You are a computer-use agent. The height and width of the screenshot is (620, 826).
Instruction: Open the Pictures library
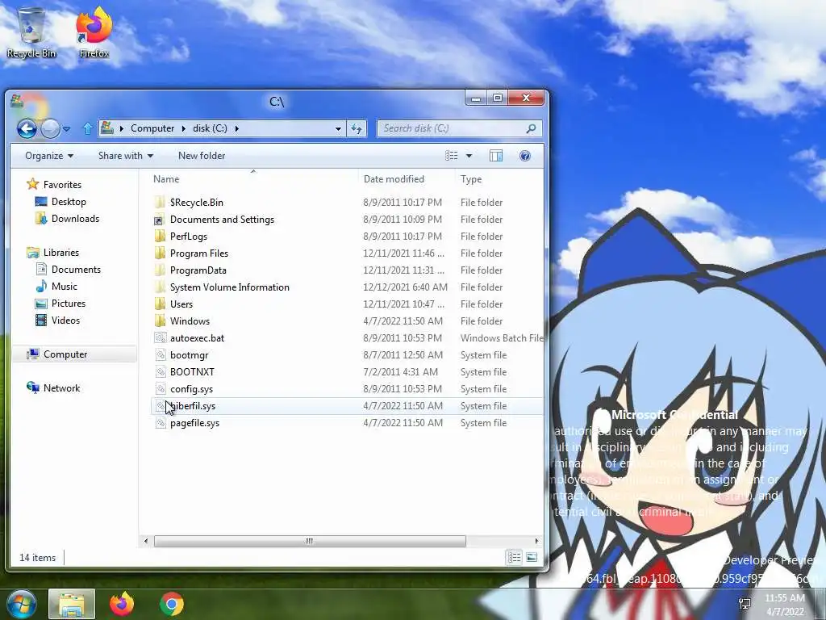coord(69,304)
